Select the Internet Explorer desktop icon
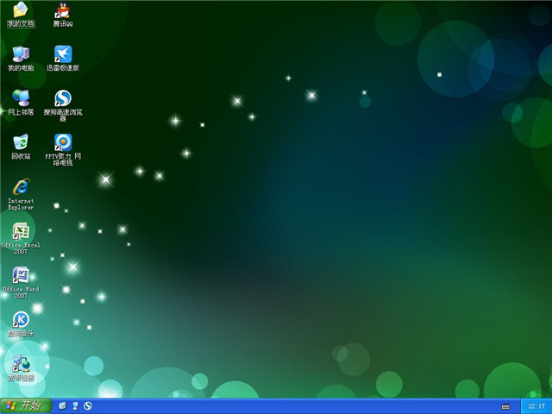 pyautogui.click(x=21, y=194)
